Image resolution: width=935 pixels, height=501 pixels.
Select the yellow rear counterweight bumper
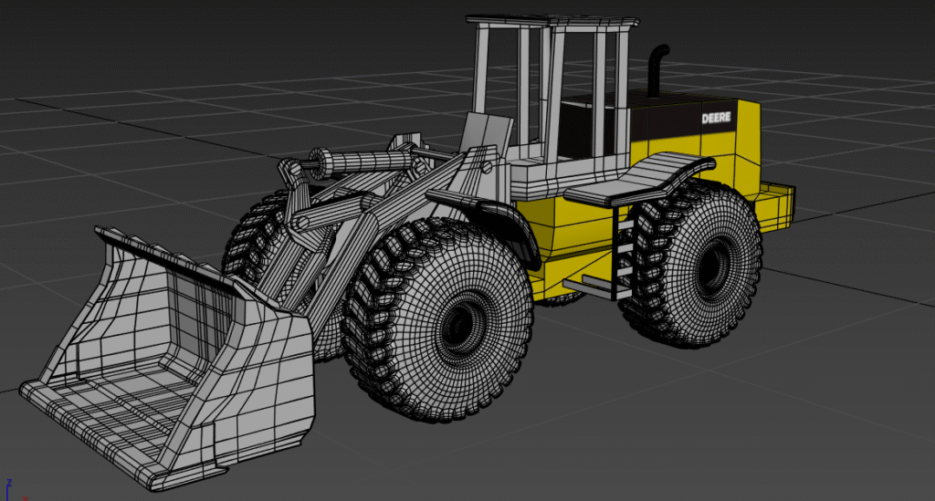[x=776, y=206]
